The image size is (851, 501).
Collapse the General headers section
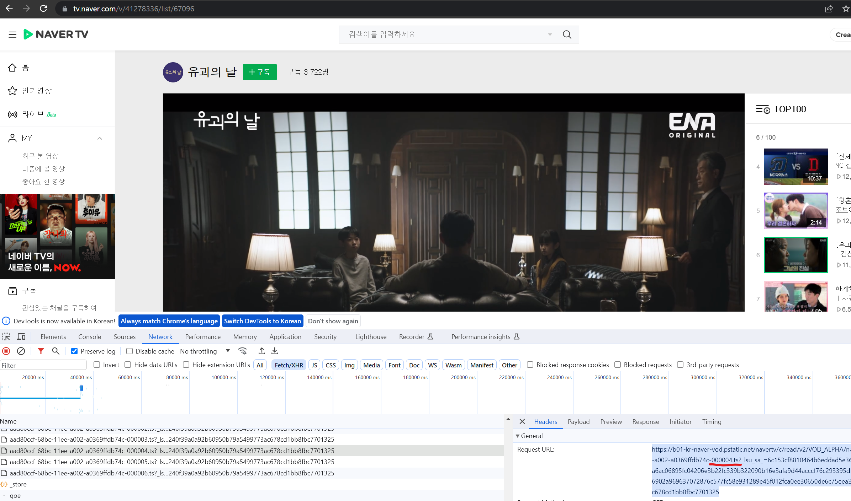click(x=518, y=436)
